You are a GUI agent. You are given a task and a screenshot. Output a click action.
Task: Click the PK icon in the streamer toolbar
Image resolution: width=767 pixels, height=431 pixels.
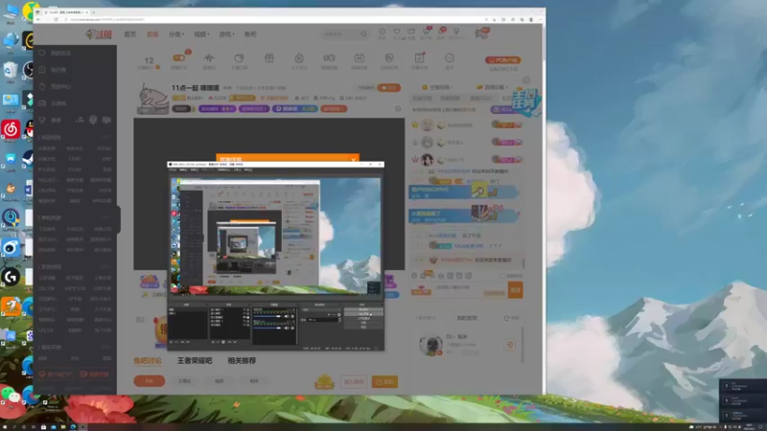pyautogui.click(x=389, y=58)
